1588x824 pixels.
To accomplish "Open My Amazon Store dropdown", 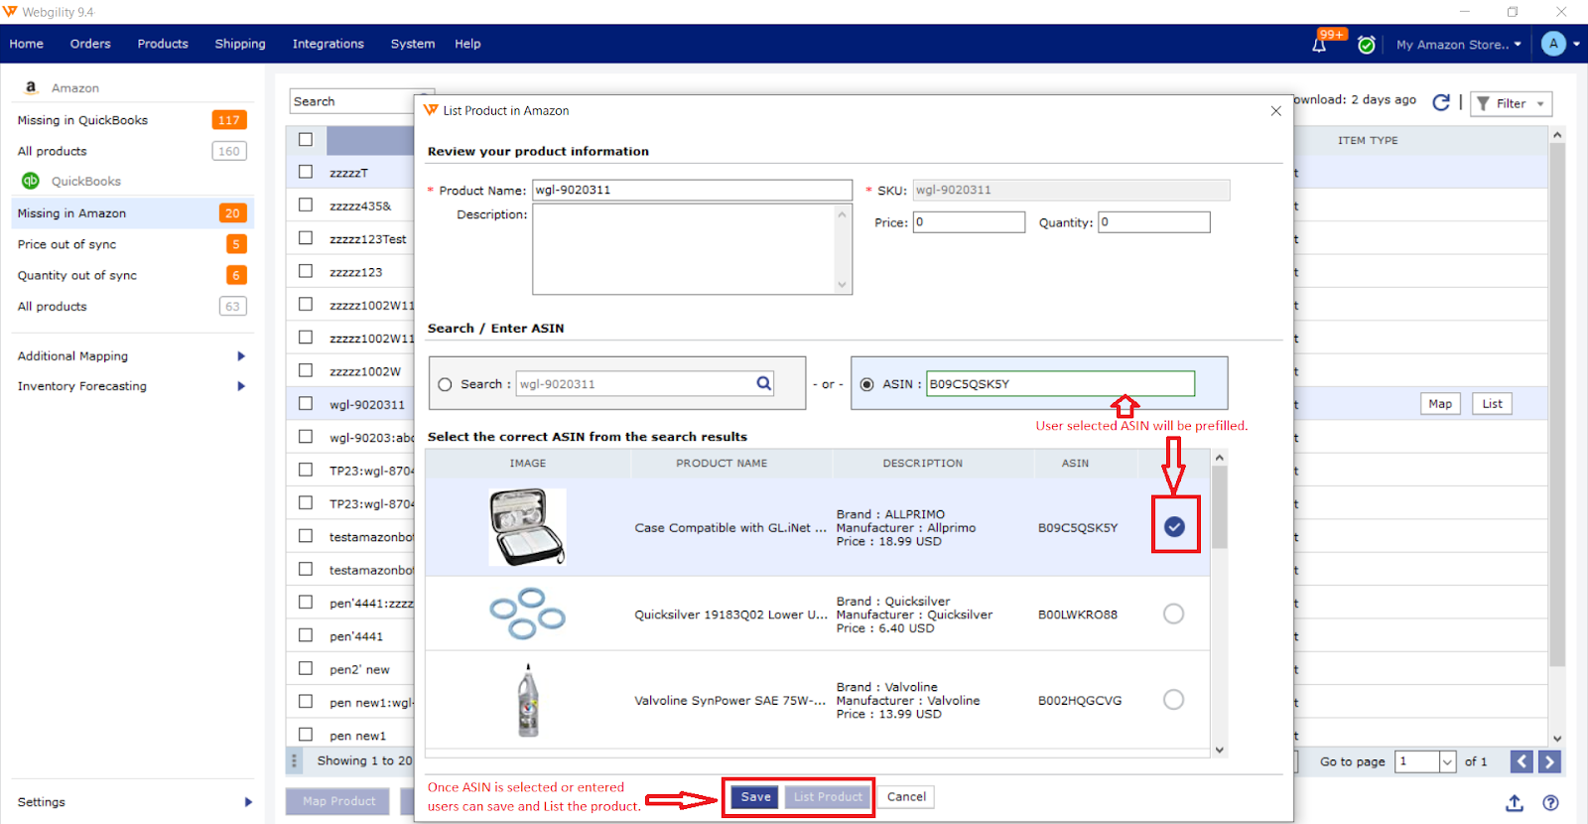I will click(x=1458, y=45).
